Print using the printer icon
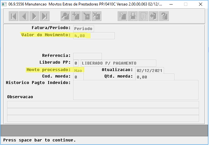The image size is (209, 145). tap(133, 16)
